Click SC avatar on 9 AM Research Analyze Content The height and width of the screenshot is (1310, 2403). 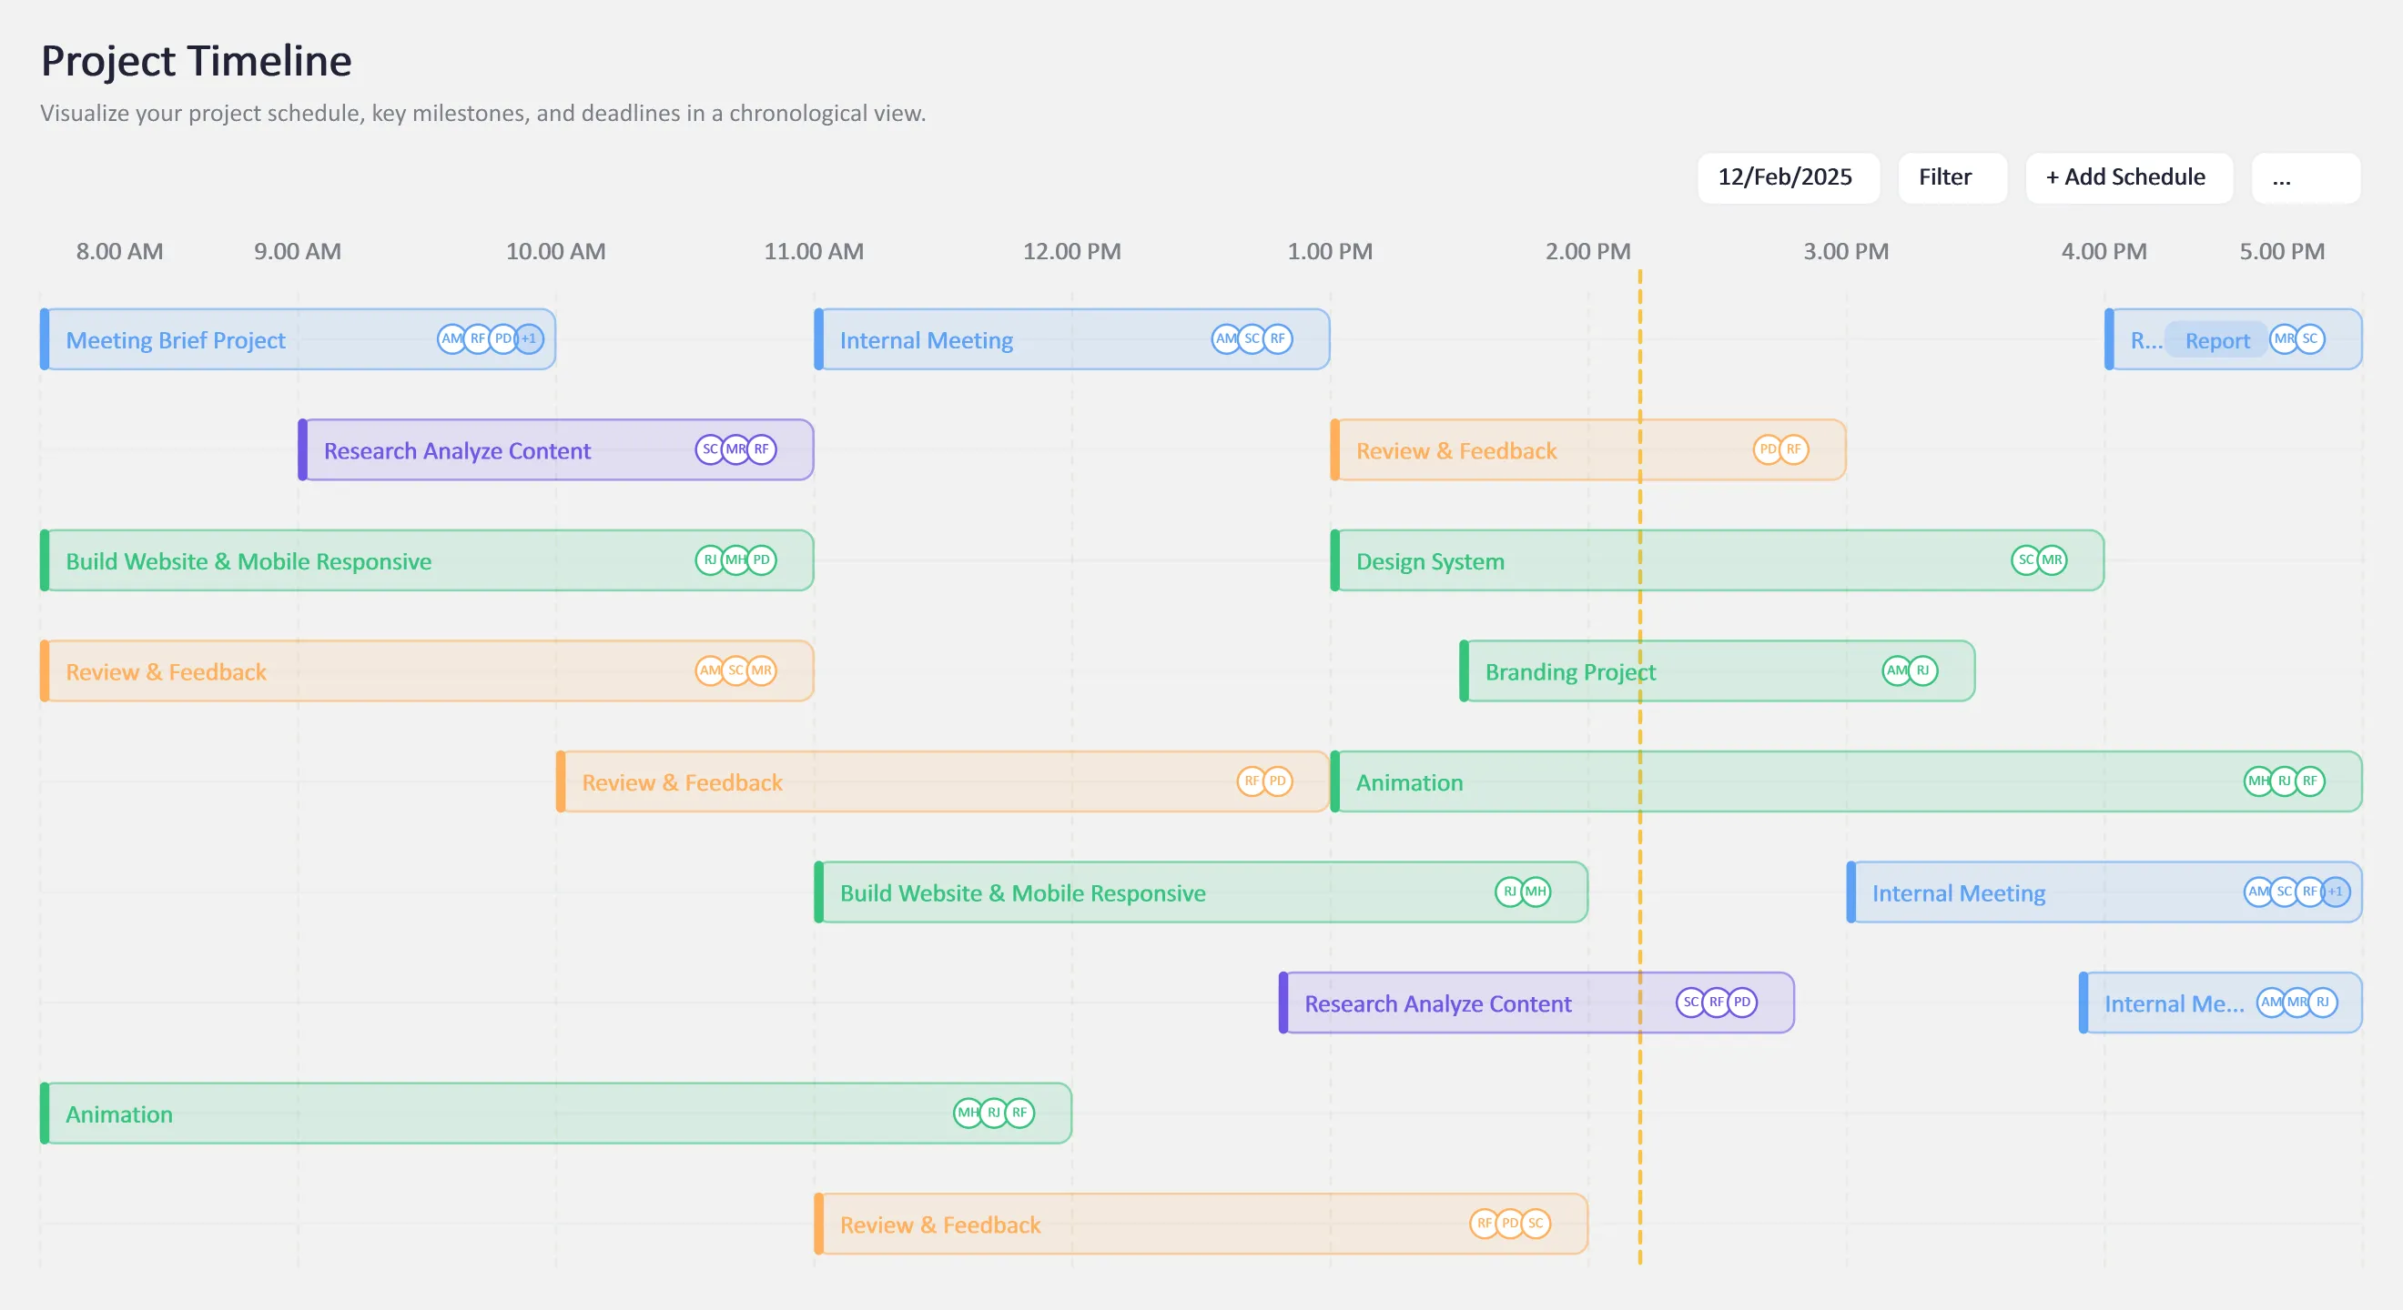point(710,449)
